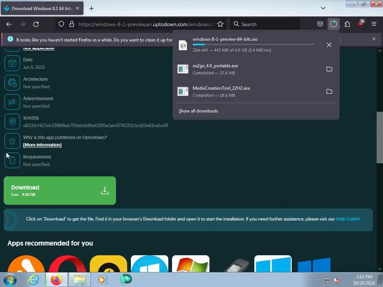Open the Windows XP flag app thumbnail

click(191, 263)
